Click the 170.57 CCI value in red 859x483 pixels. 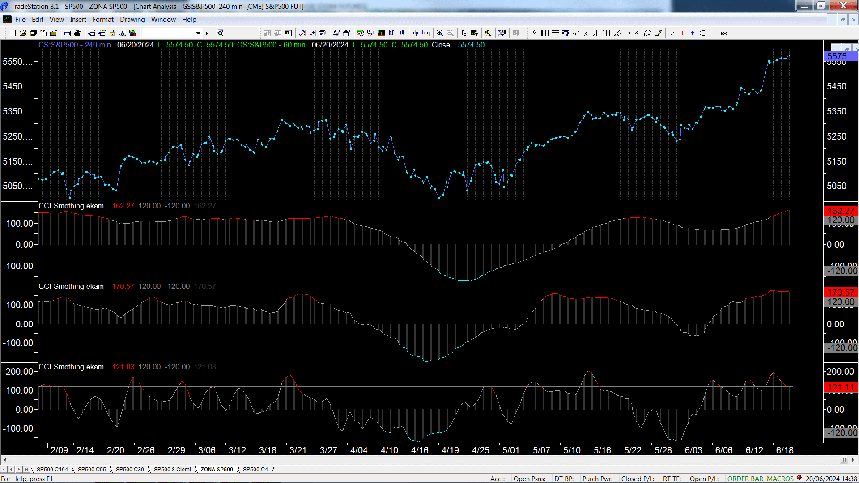click(123, 287)
